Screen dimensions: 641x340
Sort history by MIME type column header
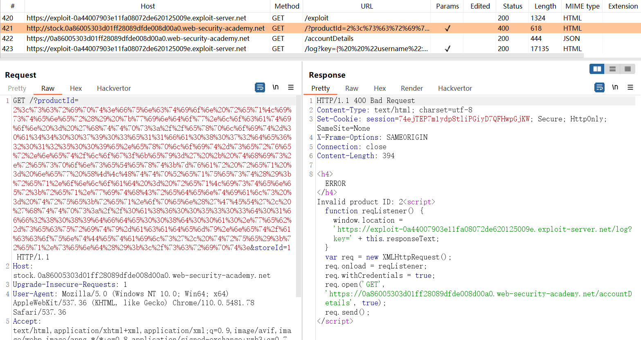pos(582,6)
